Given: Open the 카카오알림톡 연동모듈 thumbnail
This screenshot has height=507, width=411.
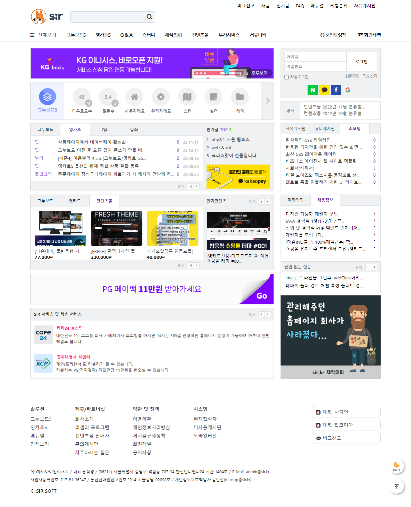Looking at the screenshot, I should [x=172, y=228].
